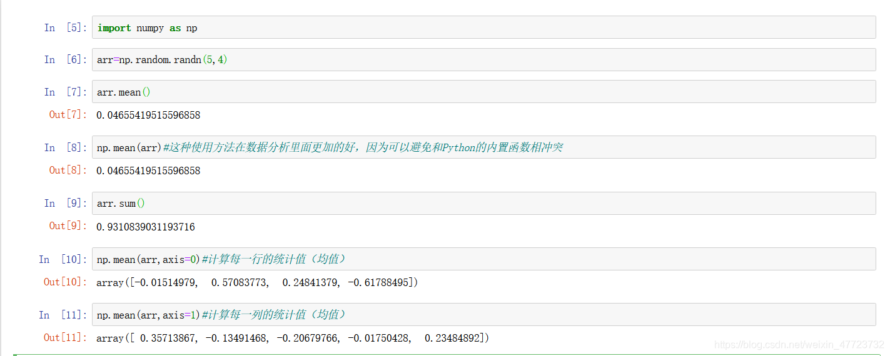Select the arr.sum() code cell
890x356 pixels.
tap(484, 203)
